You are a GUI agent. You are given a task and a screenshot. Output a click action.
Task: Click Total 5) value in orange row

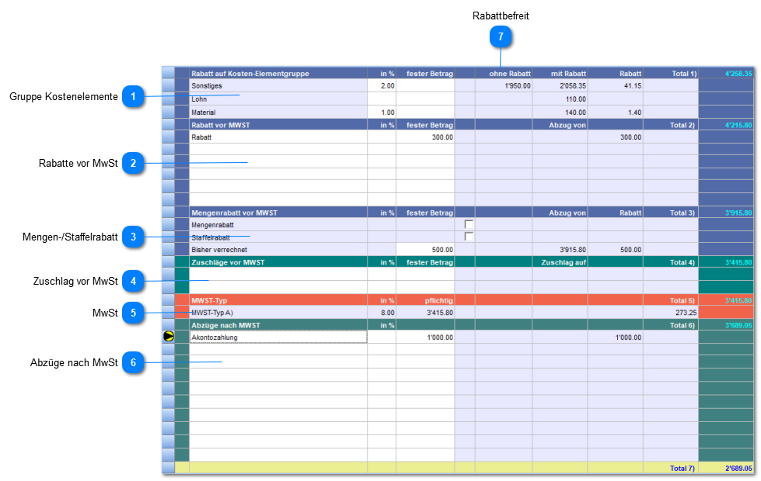(x=738, y=300)
